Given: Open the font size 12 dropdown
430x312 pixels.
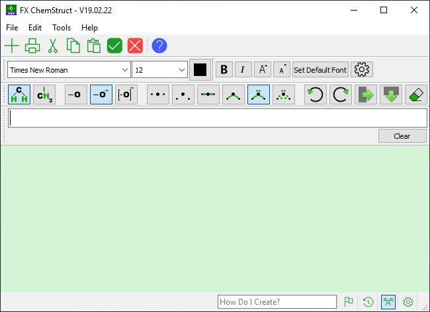Looking at the screenshot, I should pos(159,69).
